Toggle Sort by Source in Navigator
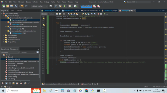The height and width of the screenshot is (93, 167). [28, 83]
